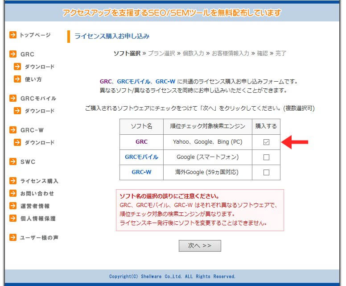Click the GRCモバイル link in the table
Screen dimensions: 346x286
[x=141, y=157]
